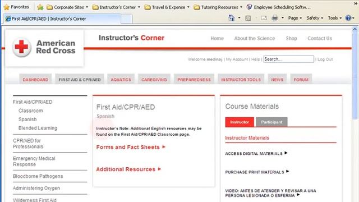The image size is (359, 202).
Task: Open the Instructor Tools navigation tab
Action: [241, 80]
